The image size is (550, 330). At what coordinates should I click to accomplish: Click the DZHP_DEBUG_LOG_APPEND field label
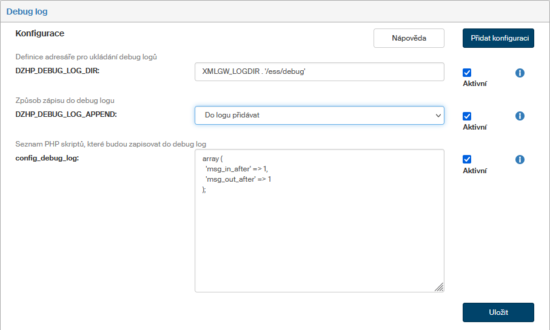65,114
